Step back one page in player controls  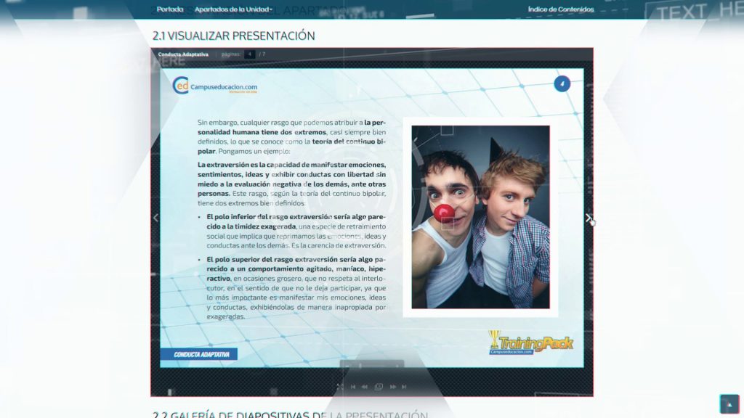[x=365, y=387]
